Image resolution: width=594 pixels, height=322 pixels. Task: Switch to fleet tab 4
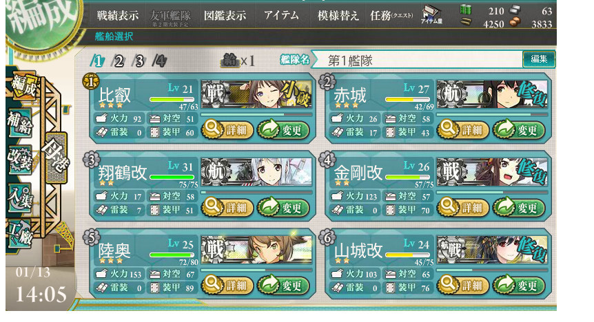coord(159,61)
